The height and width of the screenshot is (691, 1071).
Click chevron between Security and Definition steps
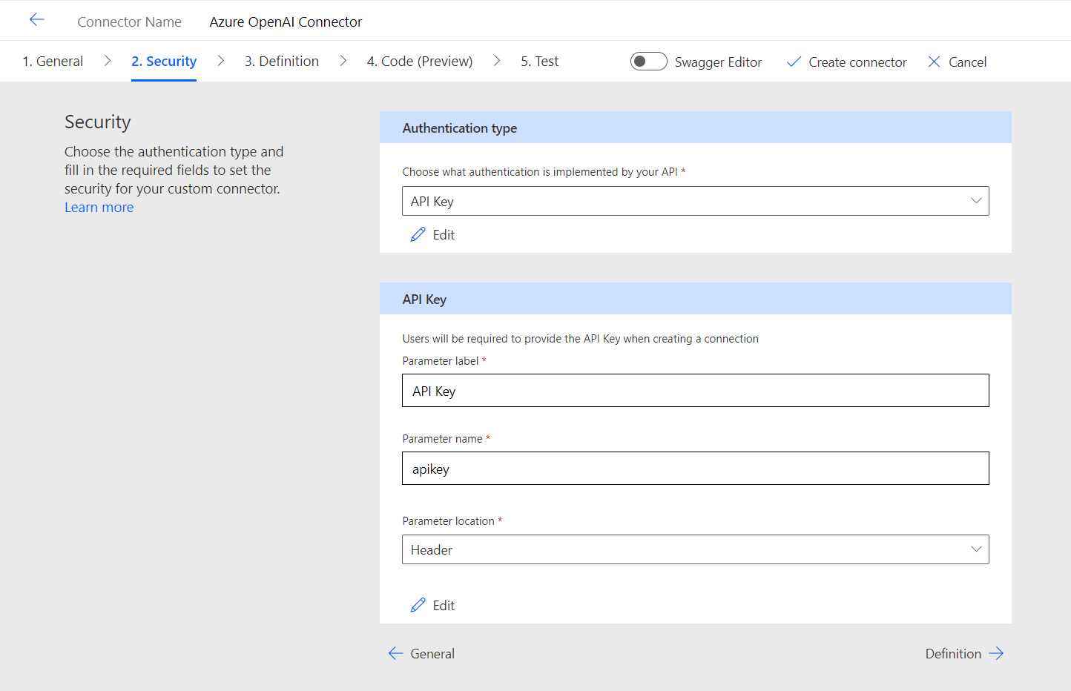pos(220,61)
